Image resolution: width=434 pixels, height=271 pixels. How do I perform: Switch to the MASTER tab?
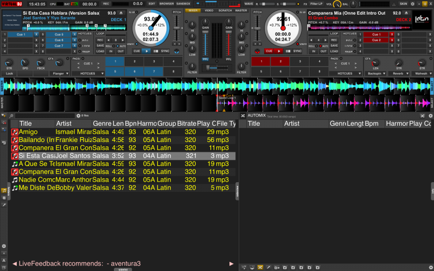(x=241, y=10)
